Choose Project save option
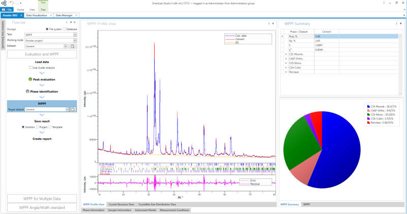 tap(37, 127)
